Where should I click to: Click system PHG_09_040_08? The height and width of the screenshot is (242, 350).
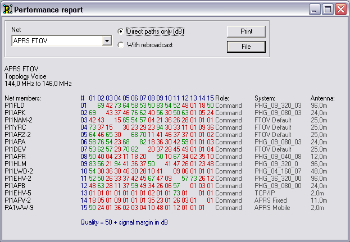[278, 157]
